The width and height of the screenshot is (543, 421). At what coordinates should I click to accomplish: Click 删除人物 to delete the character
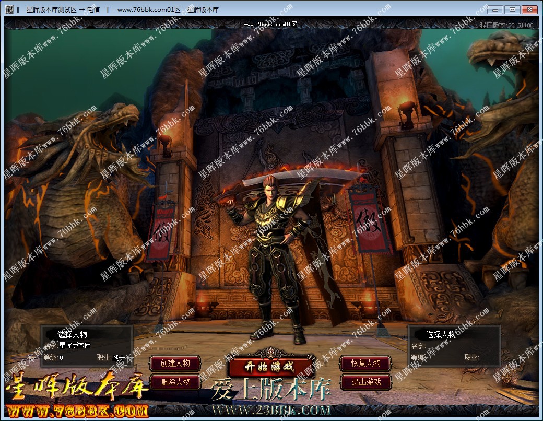tap(175, 382)
